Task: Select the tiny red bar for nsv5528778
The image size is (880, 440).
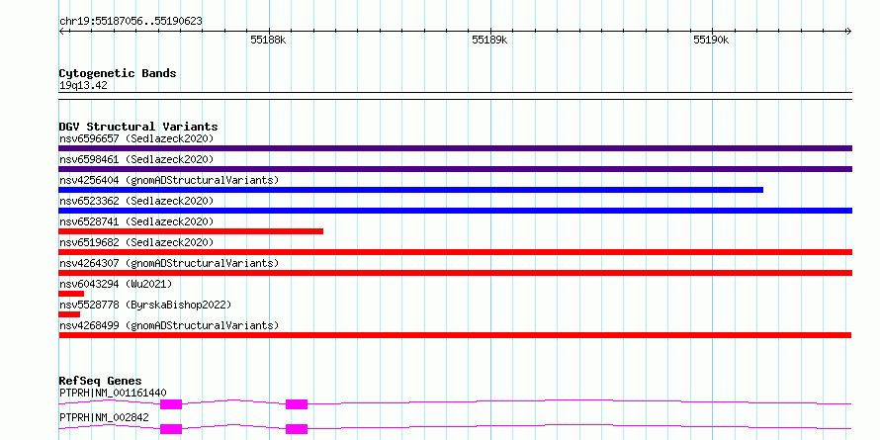Action: point(69,314)
